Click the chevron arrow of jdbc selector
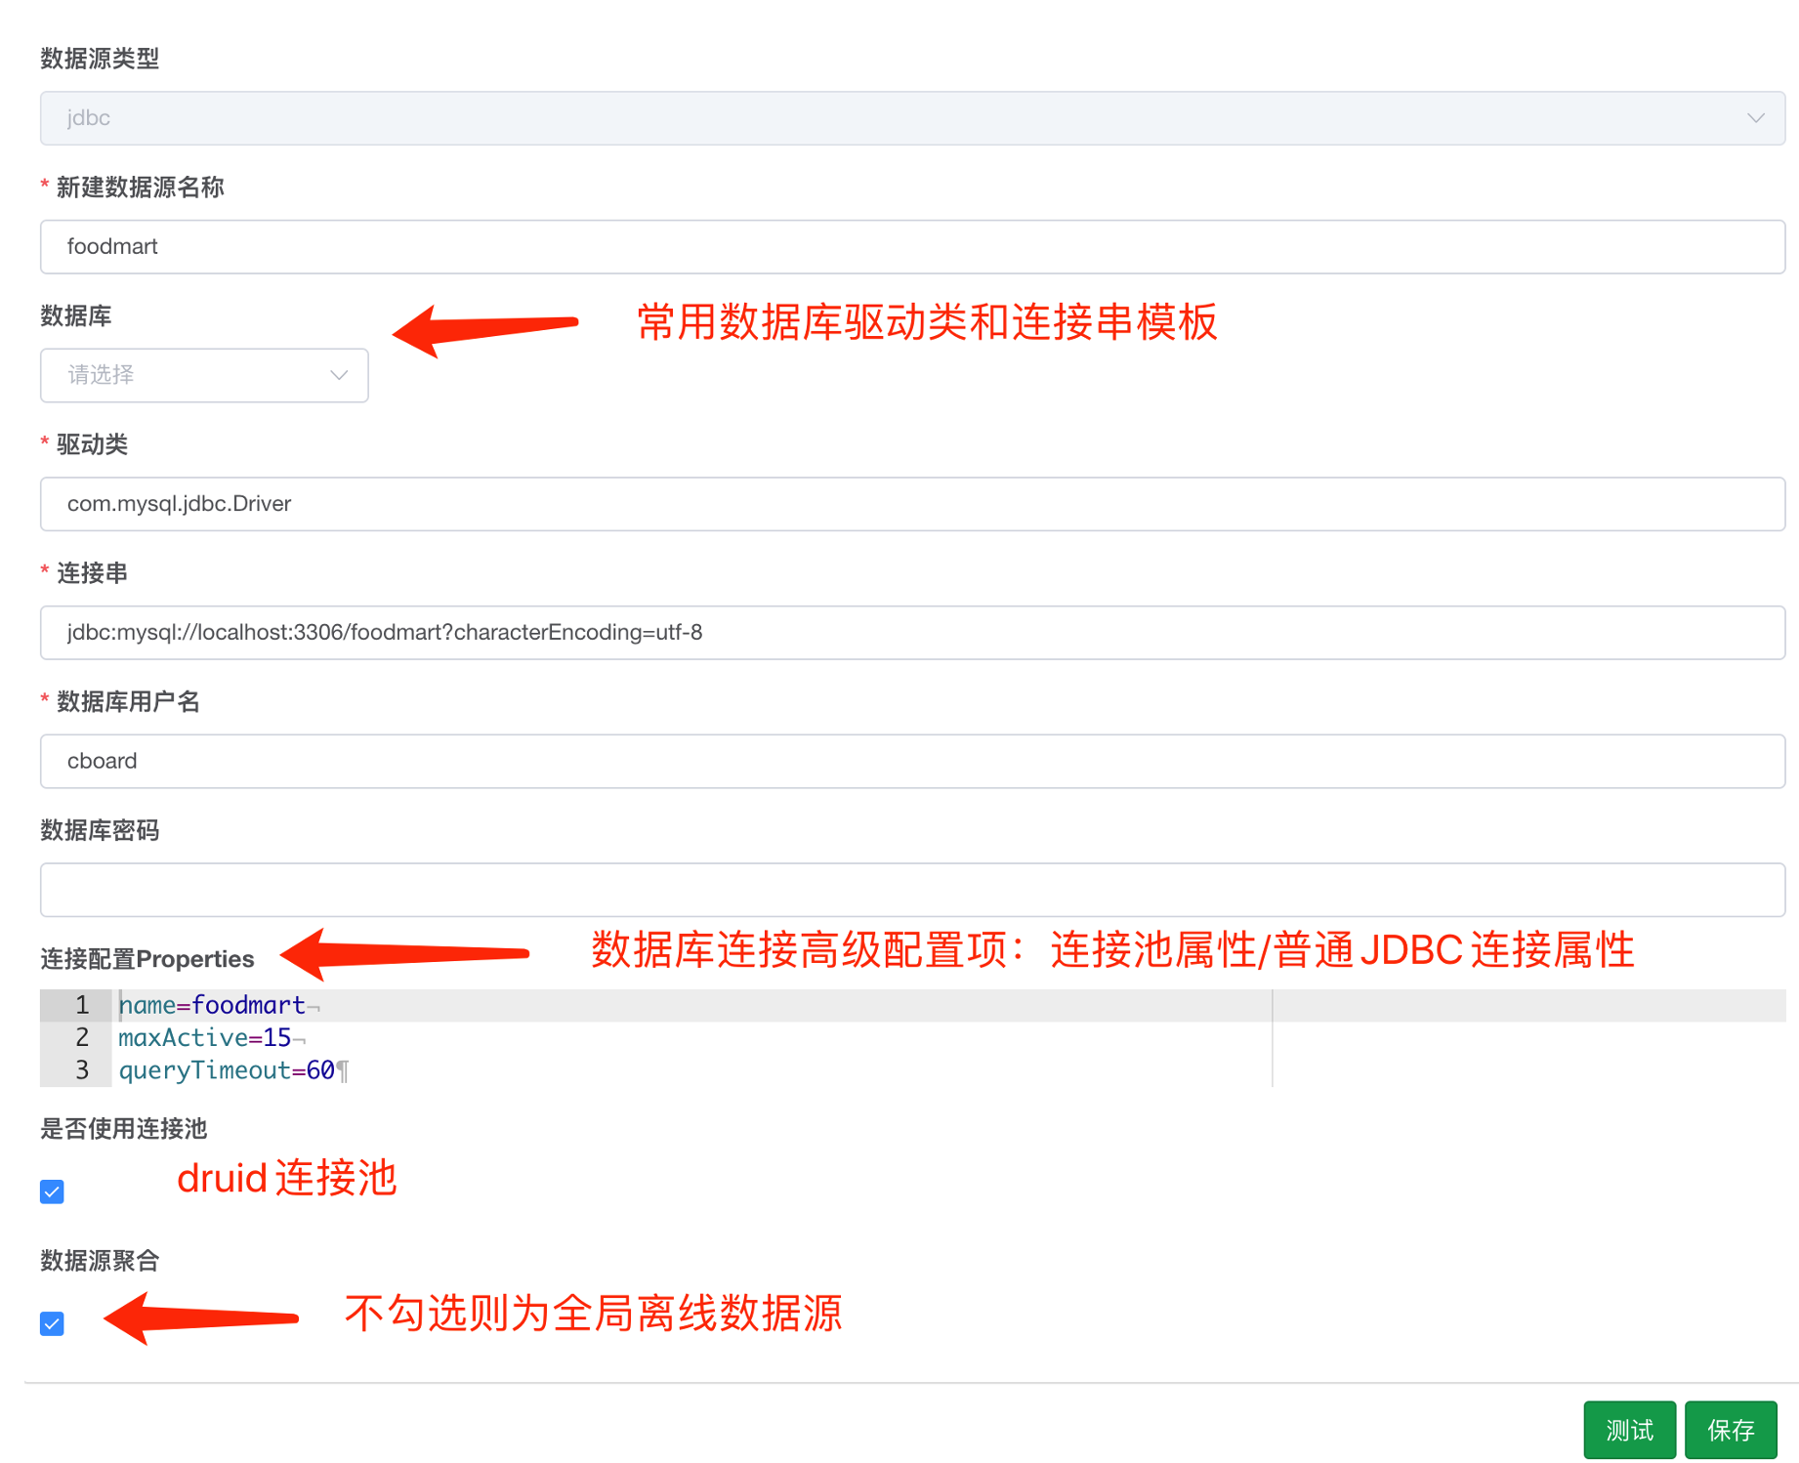The height and width of the screenshot is (1463, 1799). click(1755, 118)
